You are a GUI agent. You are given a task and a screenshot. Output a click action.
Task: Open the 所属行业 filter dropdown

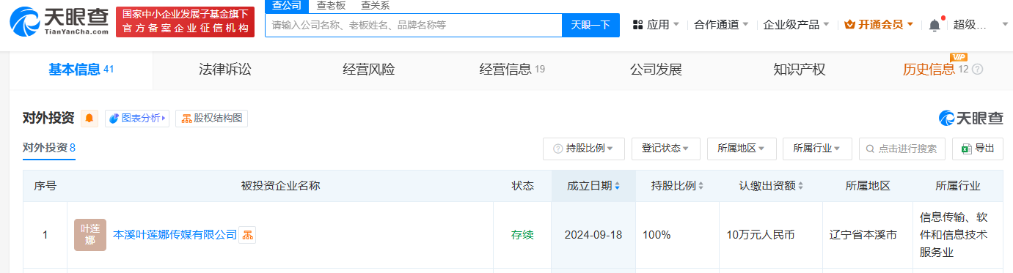coord(817,149)
